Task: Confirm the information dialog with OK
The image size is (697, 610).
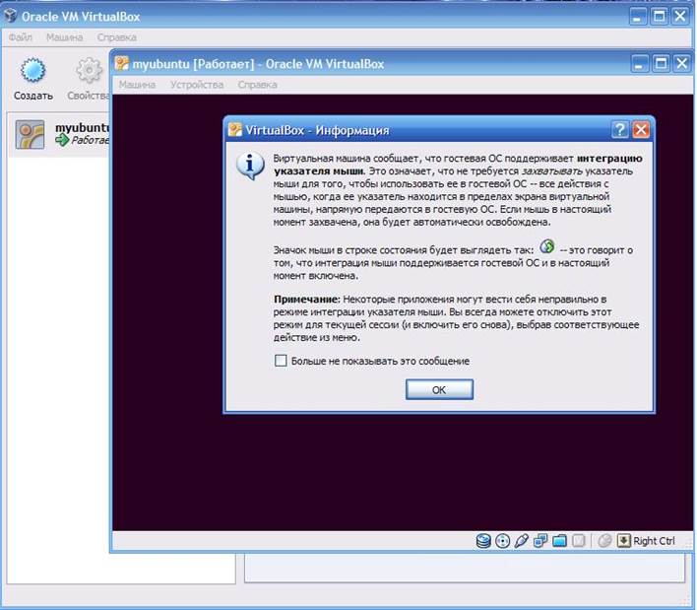Action: pos(439,389)
